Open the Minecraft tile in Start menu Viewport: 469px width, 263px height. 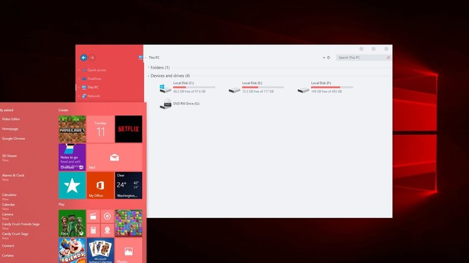(72, 129)
